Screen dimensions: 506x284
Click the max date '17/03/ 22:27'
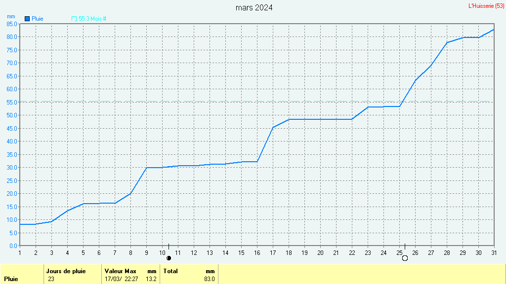(122, 279)
